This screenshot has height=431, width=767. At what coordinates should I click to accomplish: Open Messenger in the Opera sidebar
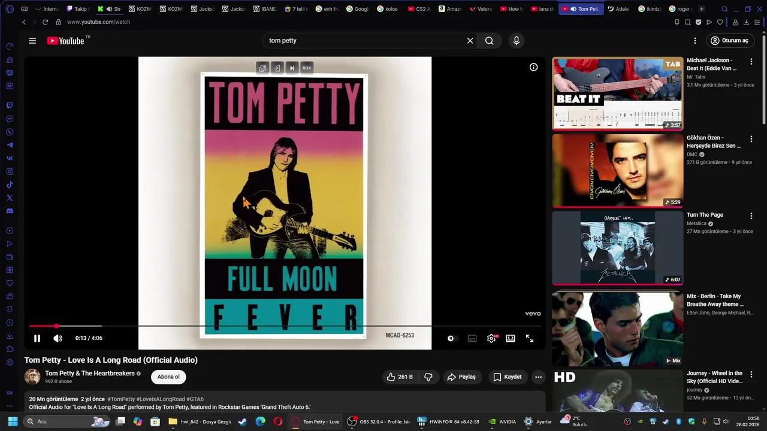click(x=10, y=119)
